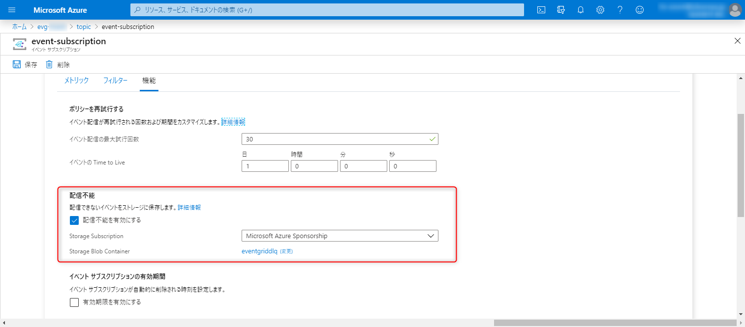Click the 配信不能 section heading
The height and width of the screenshot is (327, 745).
coord(82,195)
